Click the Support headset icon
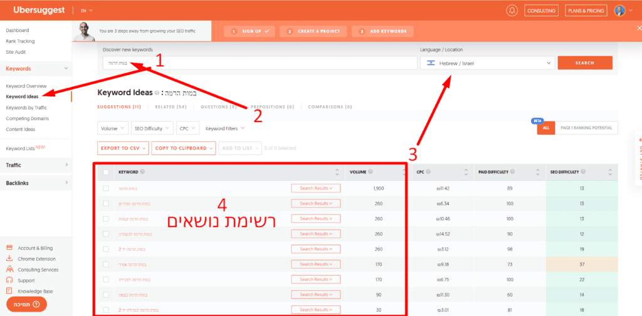Viewport: 642px width, 316px height. click(10, 280)
